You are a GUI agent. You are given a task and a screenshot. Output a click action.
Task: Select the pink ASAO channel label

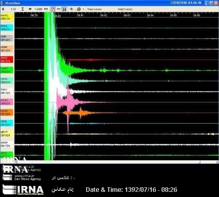click(x=7, y=102)
